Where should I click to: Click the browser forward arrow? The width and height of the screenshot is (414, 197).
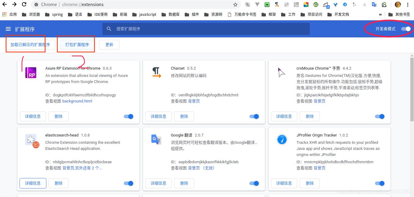tap(14, 5)
